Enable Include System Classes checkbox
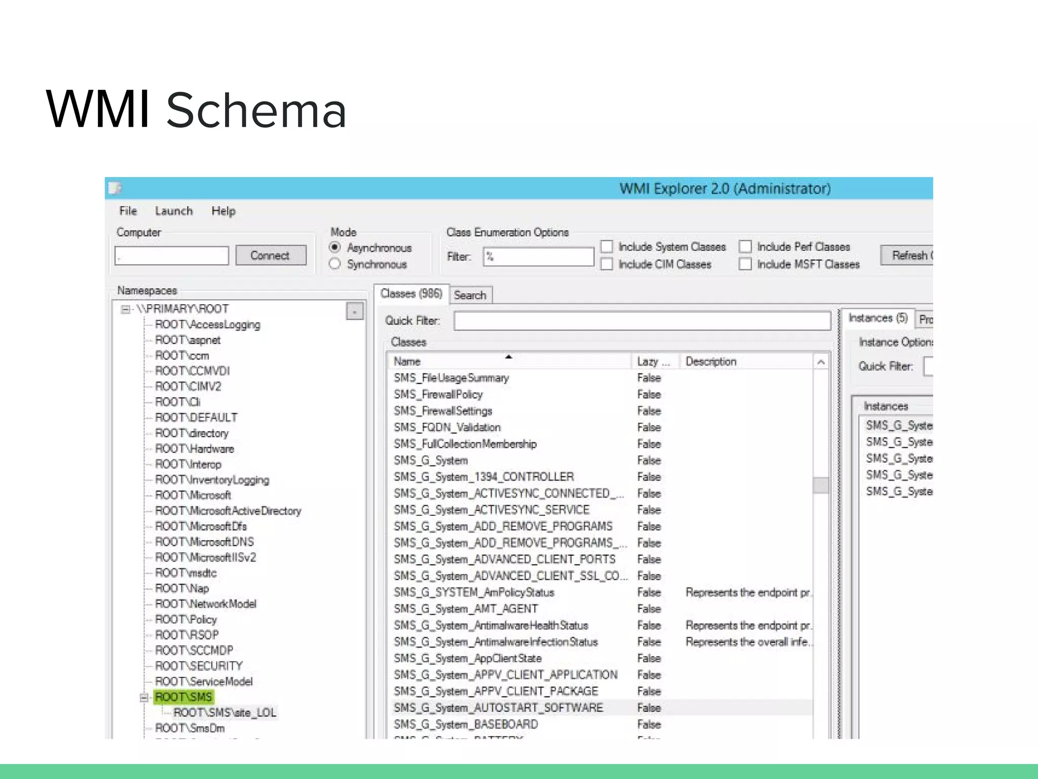The height and width of the screenshot is (779, 1038). pyautogui.click(x=606, y=246)
